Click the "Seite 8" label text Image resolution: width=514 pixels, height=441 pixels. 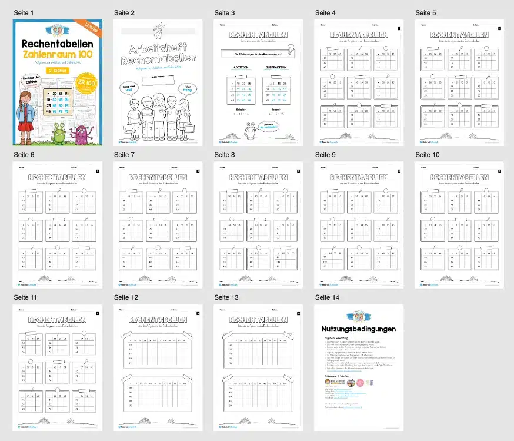point(225,155)
